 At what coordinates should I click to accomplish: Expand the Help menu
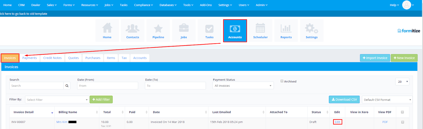click(394, 5)
